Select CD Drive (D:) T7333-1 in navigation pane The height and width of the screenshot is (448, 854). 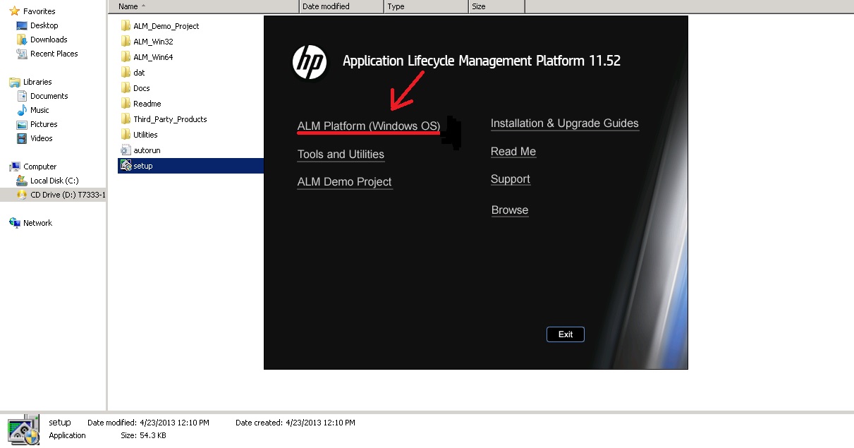(68, 195)
